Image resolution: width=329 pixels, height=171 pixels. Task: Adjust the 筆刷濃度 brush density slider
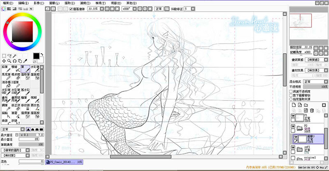click(x=31, y=145)
